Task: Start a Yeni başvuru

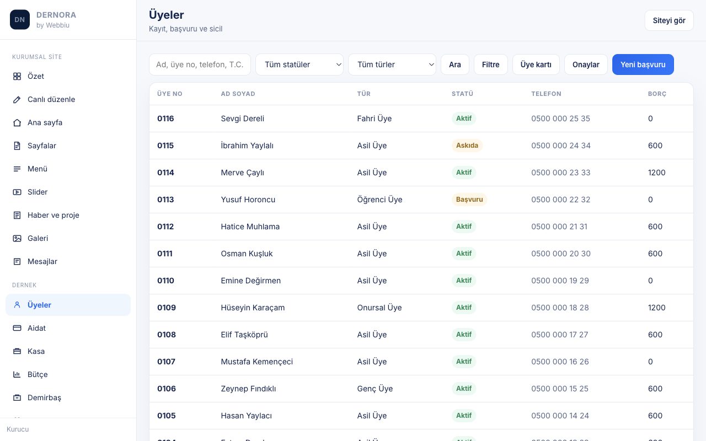Action: pyautogui.click(x=643, y=64)
